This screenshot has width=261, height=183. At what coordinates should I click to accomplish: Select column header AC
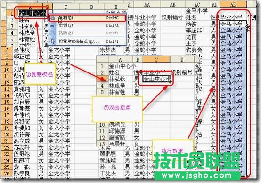pyautogui.click(x=197, y=5)
